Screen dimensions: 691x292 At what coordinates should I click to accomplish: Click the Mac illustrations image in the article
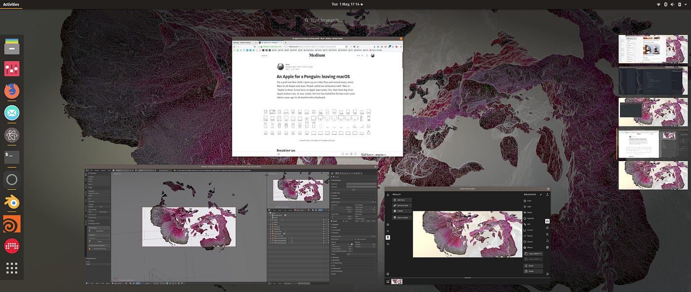tap(317, 122)
